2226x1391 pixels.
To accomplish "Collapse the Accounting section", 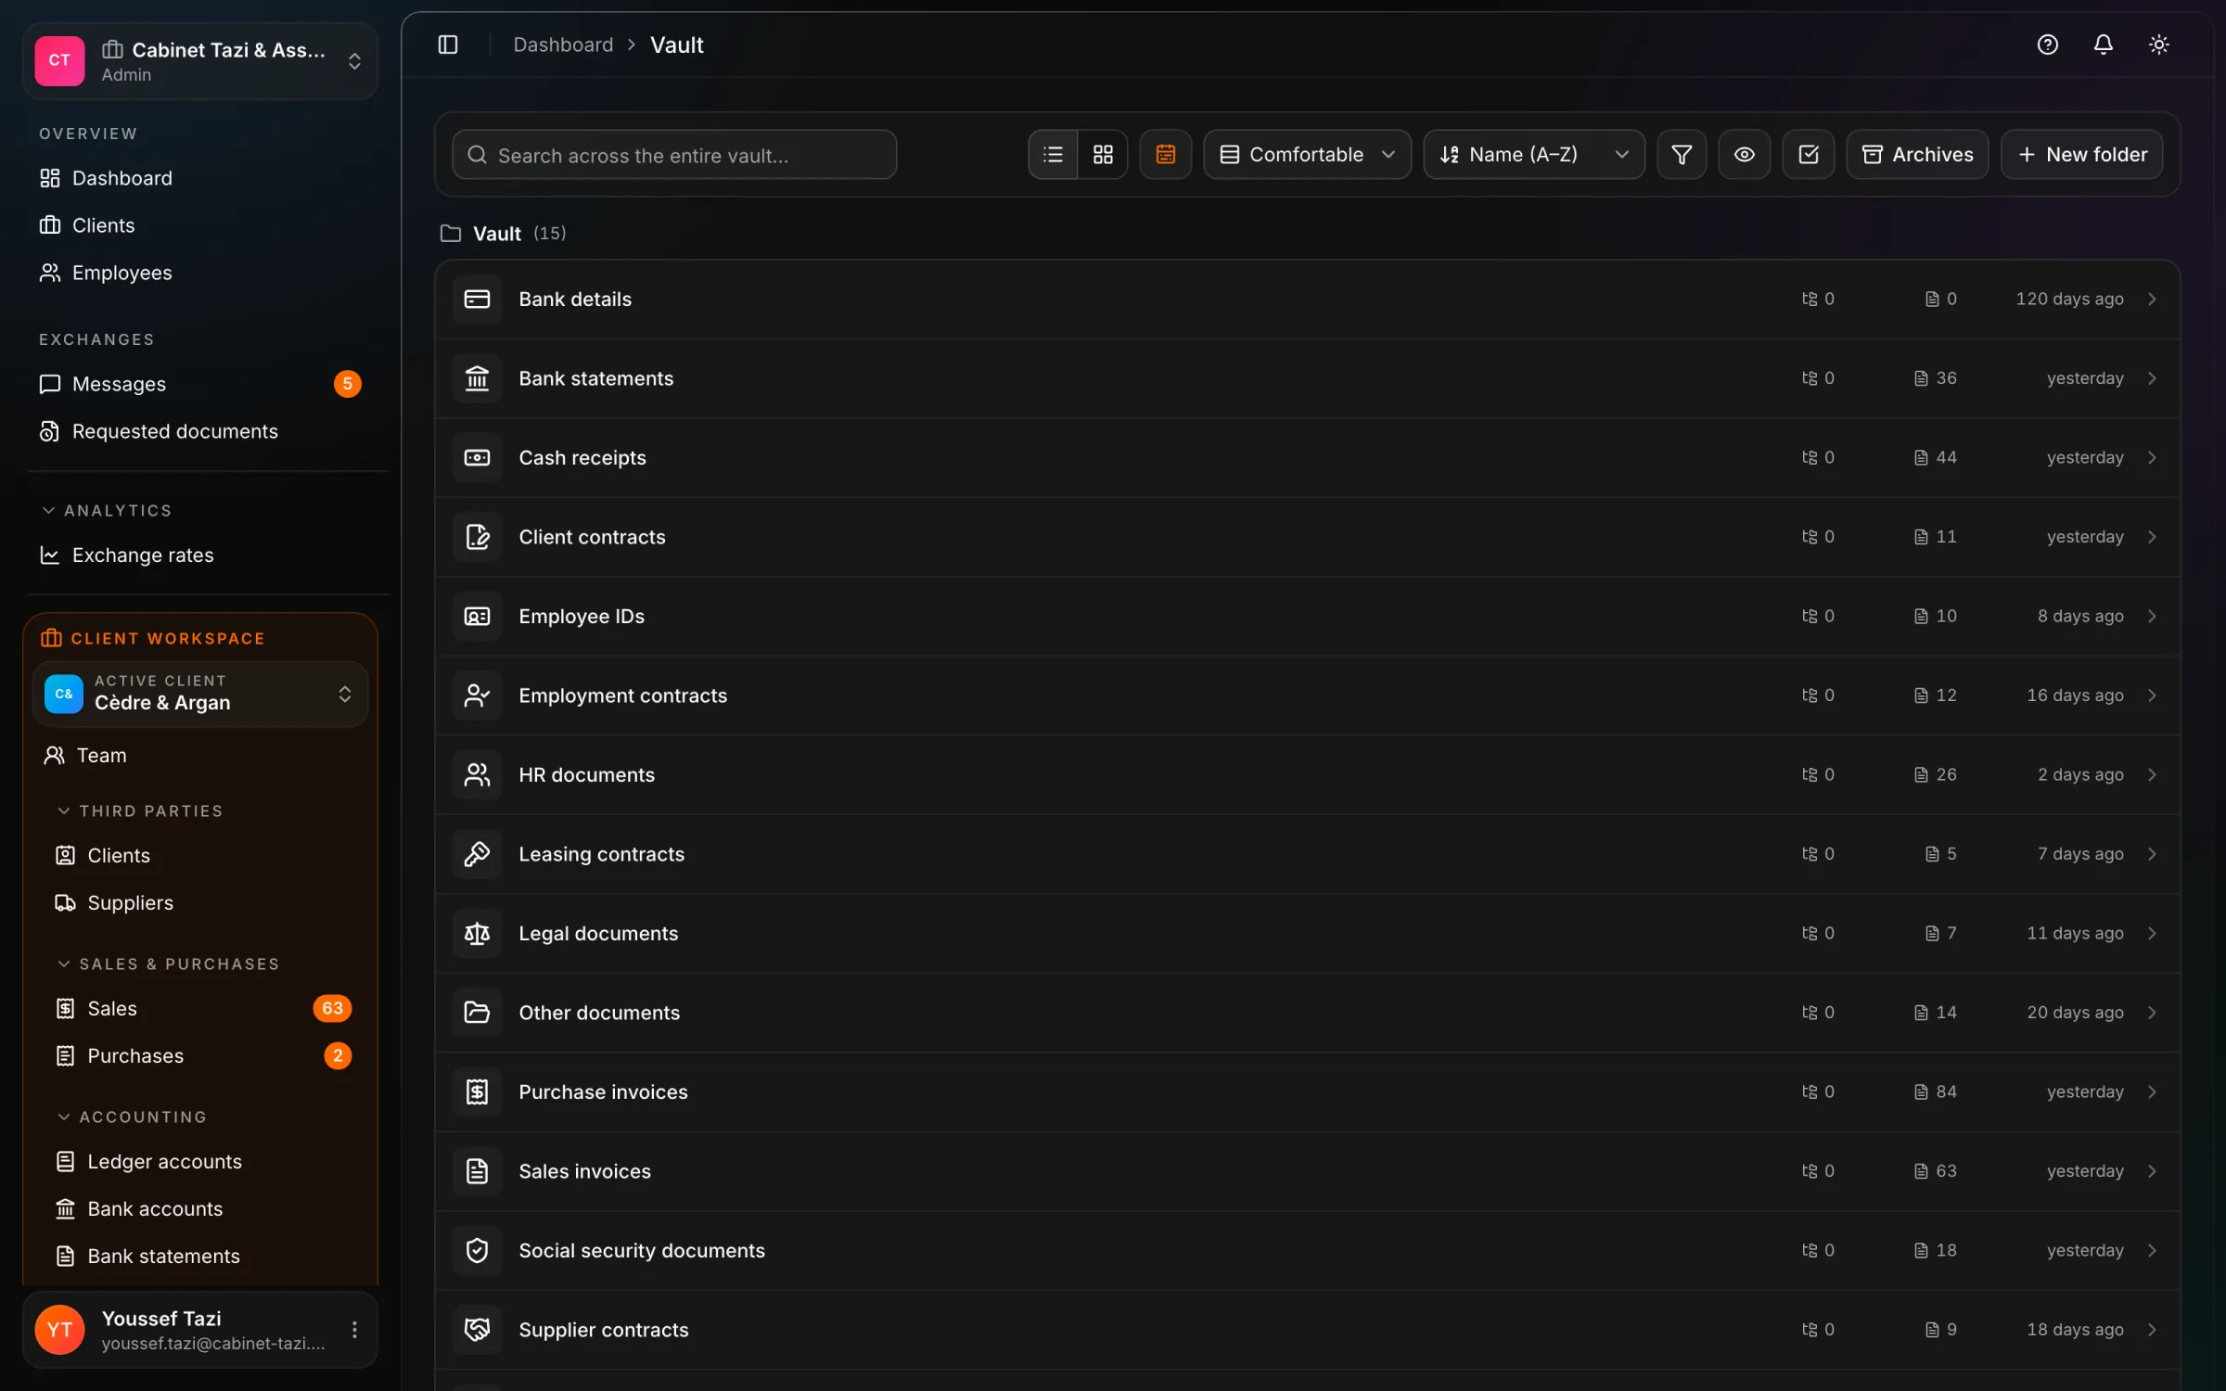I will point(132,1117).
